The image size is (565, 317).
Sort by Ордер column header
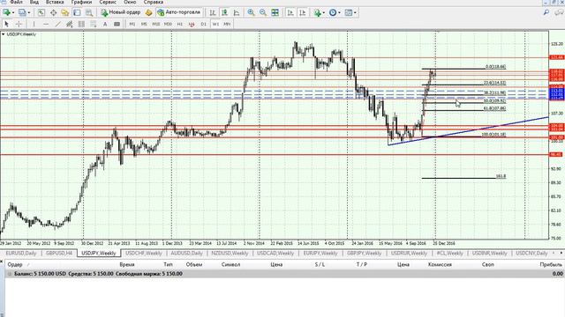(15, 264)
